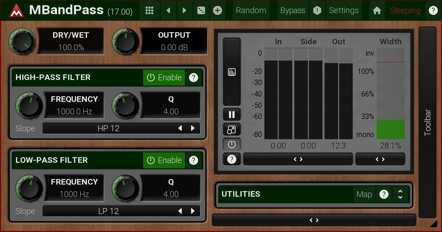
Task: Click the Random button
Action: [251, 11]
